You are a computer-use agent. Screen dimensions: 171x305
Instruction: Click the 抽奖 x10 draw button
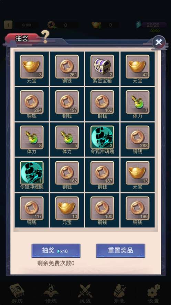coord(56,251)
